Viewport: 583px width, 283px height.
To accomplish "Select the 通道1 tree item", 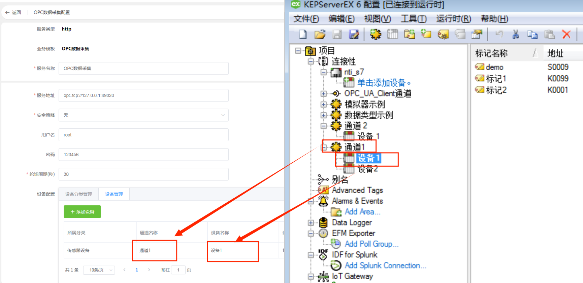I will click(x=354, y=147).
